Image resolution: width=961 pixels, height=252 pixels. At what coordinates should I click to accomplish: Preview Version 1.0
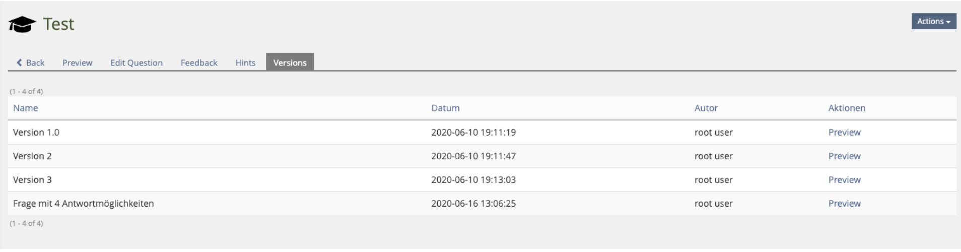click(x=844, y=133)
